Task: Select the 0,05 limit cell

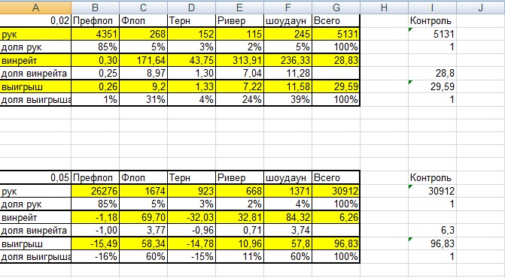Action: pyautogui.click(x=35, y=178)
